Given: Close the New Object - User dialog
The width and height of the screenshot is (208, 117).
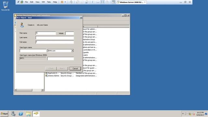Looking at the screenshot, I should coord(81,18).
